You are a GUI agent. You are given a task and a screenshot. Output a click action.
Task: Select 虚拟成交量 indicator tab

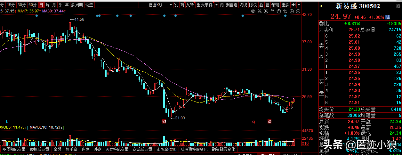(x=40, y=149)
